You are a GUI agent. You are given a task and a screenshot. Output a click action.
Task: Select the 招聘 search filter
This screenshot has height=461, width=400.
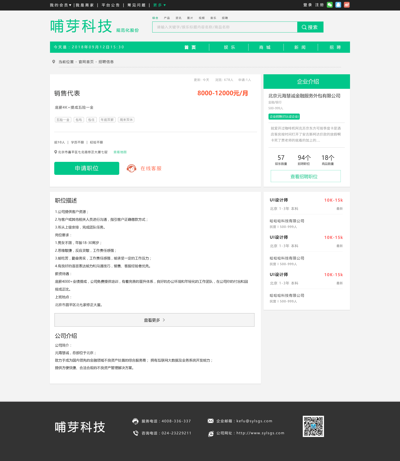tap(225, 18)
